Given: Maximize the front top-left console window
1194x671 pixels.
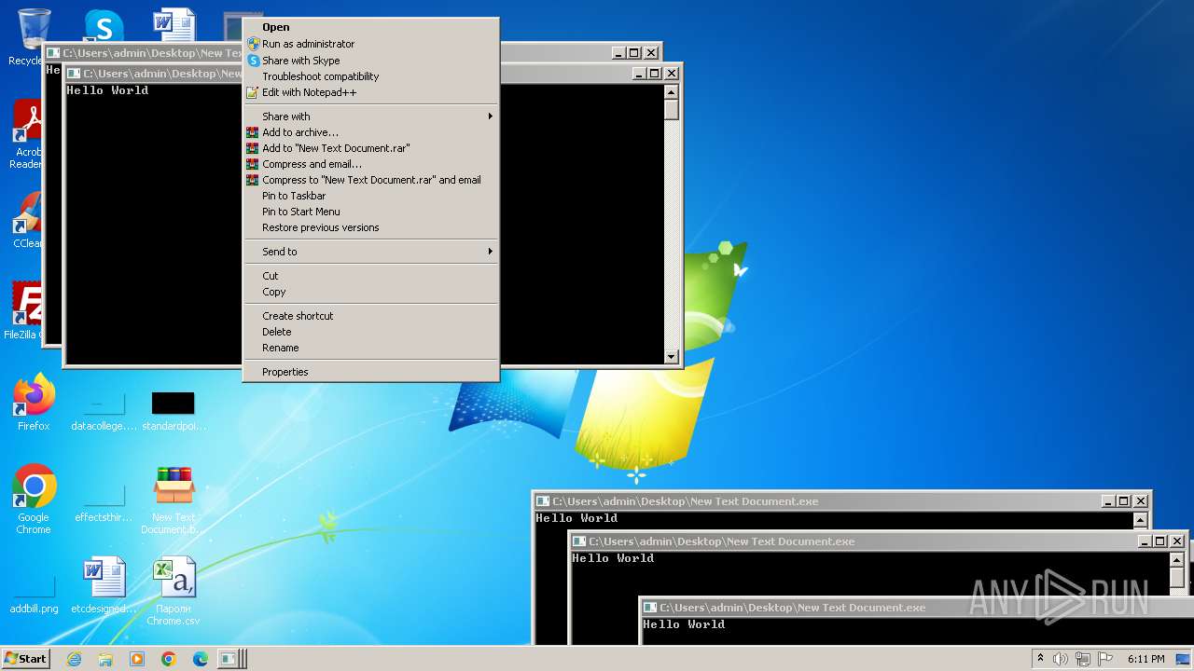Looking at the screenshot, I should [x=654, y=74].
